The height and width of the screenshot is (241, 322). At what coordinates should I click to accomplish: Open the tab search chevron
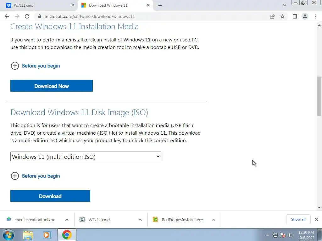click(284, 5)
